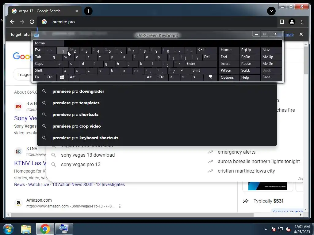
Task: Open the Windows Start button
Action: [x=8, y=229]
